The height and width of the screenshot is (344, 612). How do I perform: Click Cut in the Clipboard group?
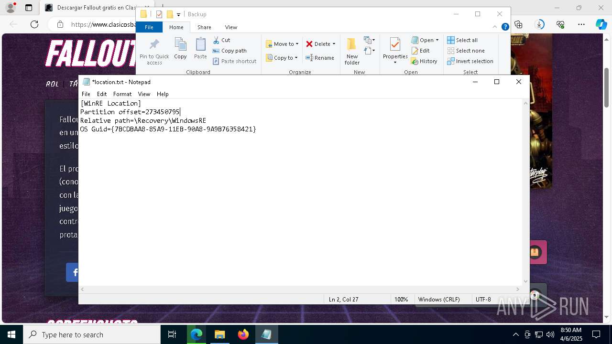[x=221, y=40]
